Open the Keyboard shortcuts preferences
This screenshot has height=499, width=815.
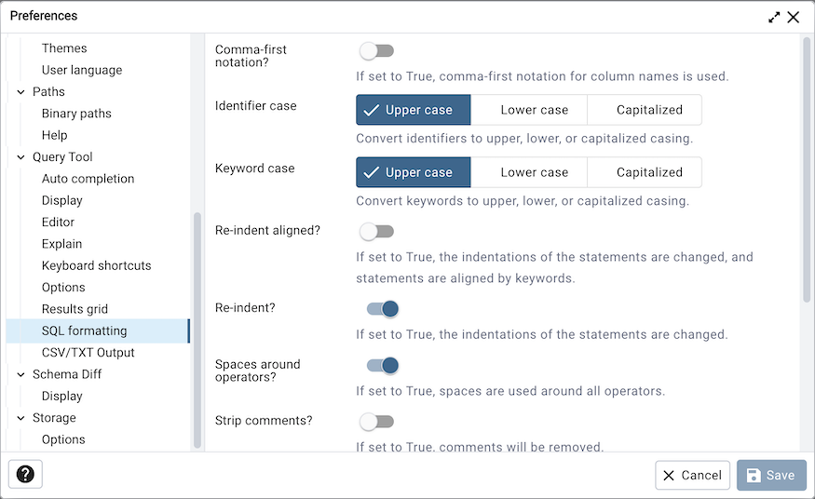[x=96, y=265]
